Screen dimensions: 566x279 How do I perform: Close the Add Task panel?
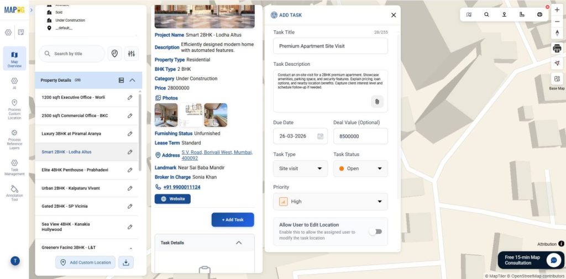pyautogui.click(x=394, y=15)
